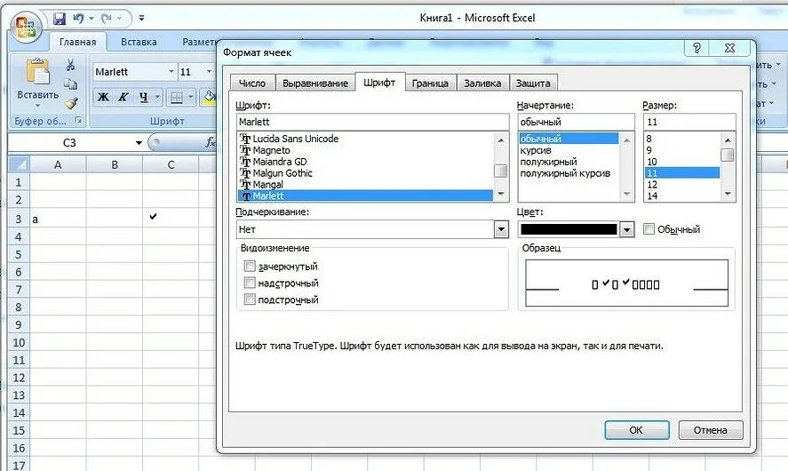Screen dimensions: 788x471
Task: Click the Размер size input field
Action: click(689, 122)
